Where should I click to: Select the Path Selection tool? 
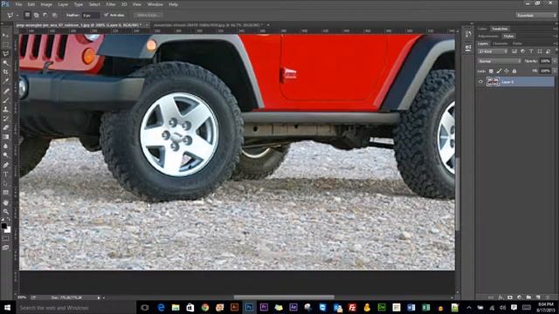(x=6, y=184)
